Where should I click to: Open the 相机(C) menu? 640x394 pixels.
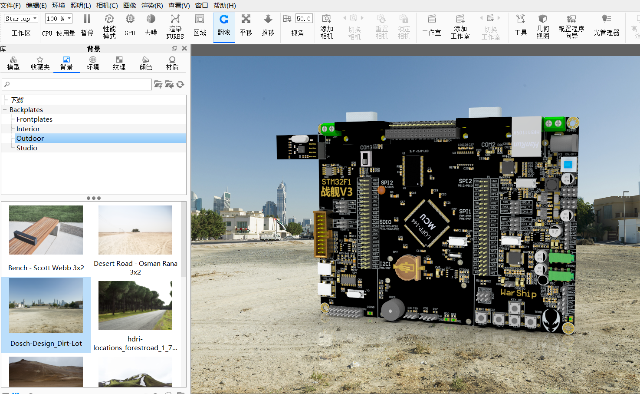107,5
